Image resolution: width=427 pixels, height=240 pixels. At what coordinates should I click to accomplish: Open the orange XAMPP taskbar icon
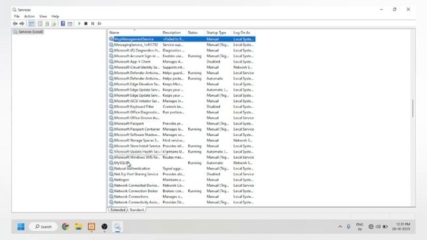91,227
